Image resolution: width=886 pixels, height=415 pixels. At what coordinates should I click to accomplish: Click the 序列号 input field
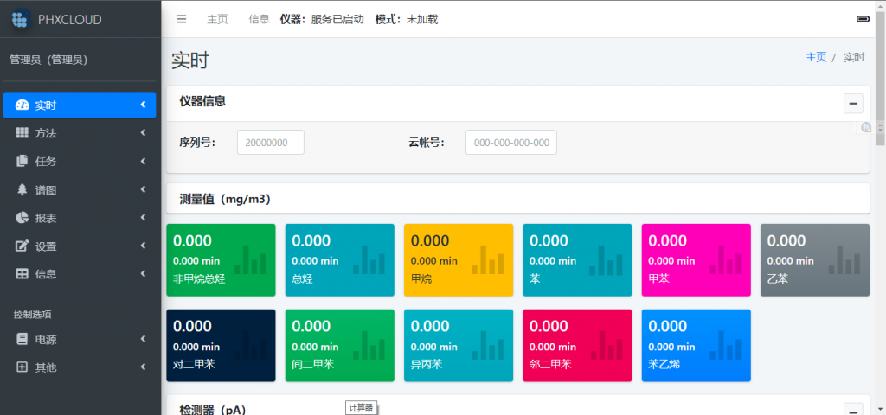pos(270,143)
